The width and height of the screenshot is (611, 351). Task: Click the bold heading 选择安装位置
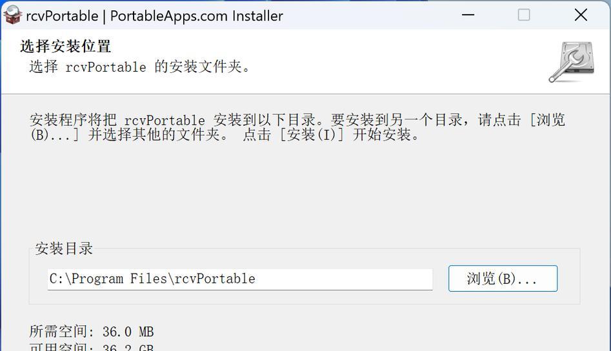[65, 46]
